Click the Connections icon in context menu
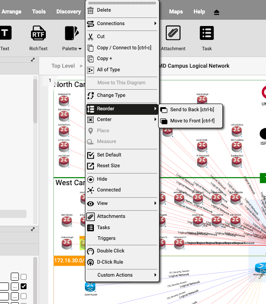Screen dimensions: 266x304 [x=90, y=24]
